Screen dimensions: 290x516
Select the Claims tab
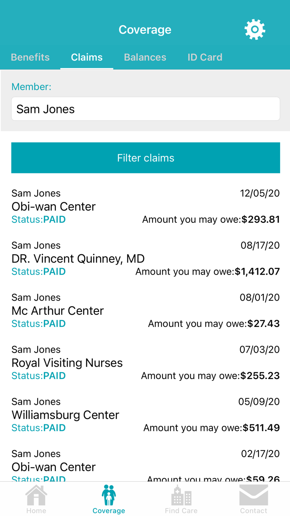coord(87,57)
